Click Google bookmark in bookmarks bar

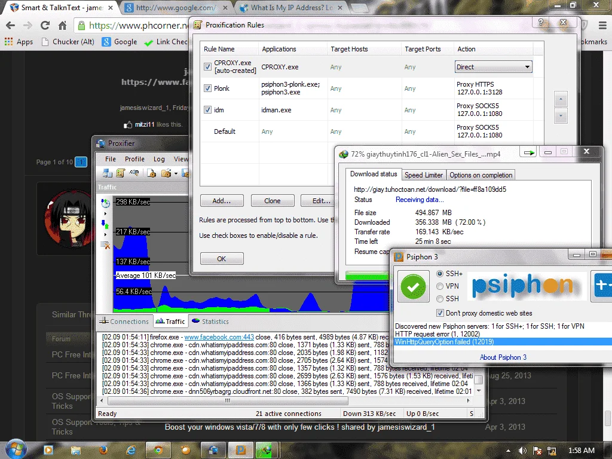point(120,42)
